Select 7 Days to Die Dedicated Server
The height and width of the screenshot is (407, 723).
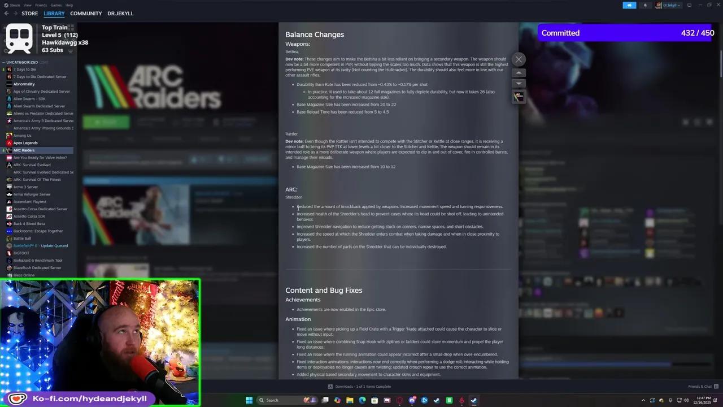coord(40,77)
